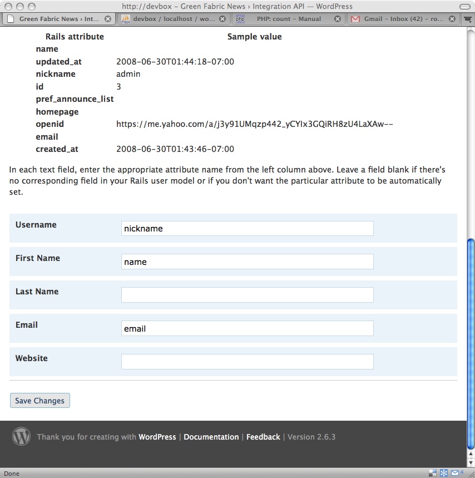475x478 pixels.
Task: Click the 'nickname' attribute name in table
Action: coord(56,74)
